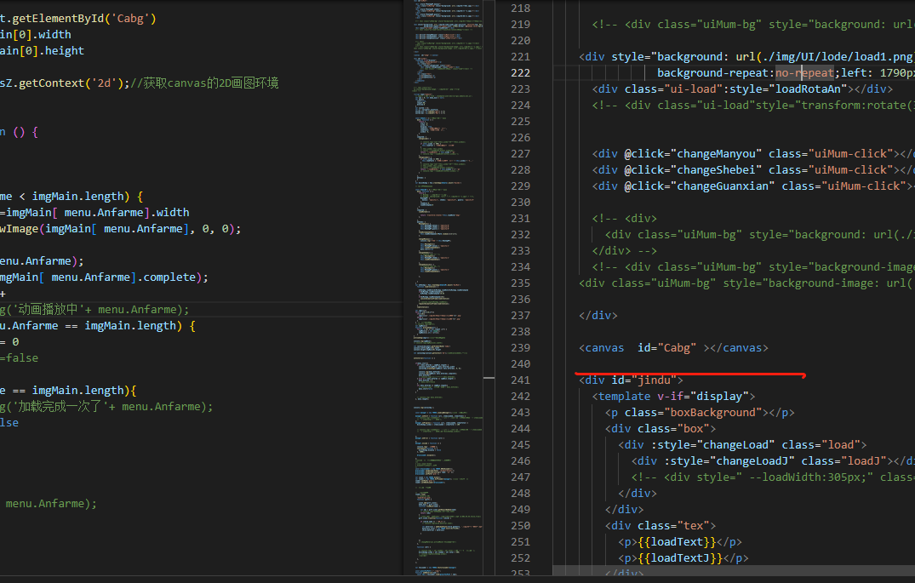Click the '{{loadTextJ}}' paragraph on line 252
The height and width of the screenshot is (583, 915).
683,558
